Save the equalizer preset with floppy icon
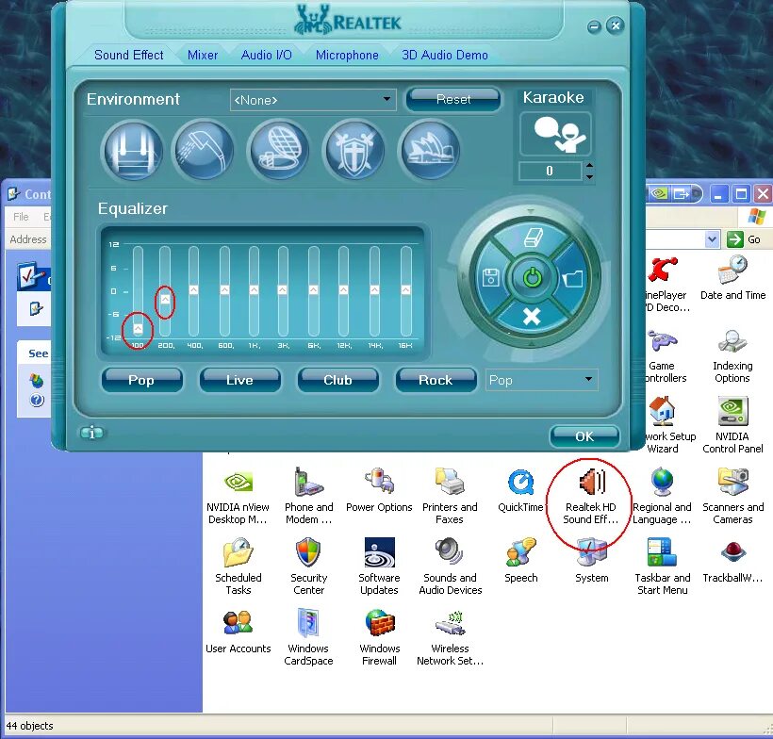The width and height of the screenshot is (773, 739). 491,277
